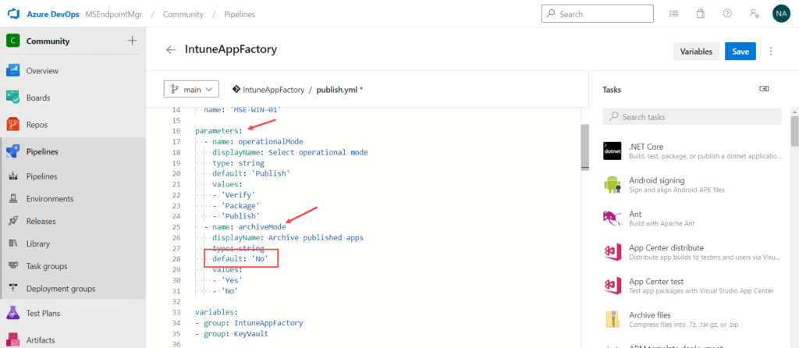799x348 pixels.
Task: Click the 'displayName: Archive published apps' line
Action: [x=288, y=237]
